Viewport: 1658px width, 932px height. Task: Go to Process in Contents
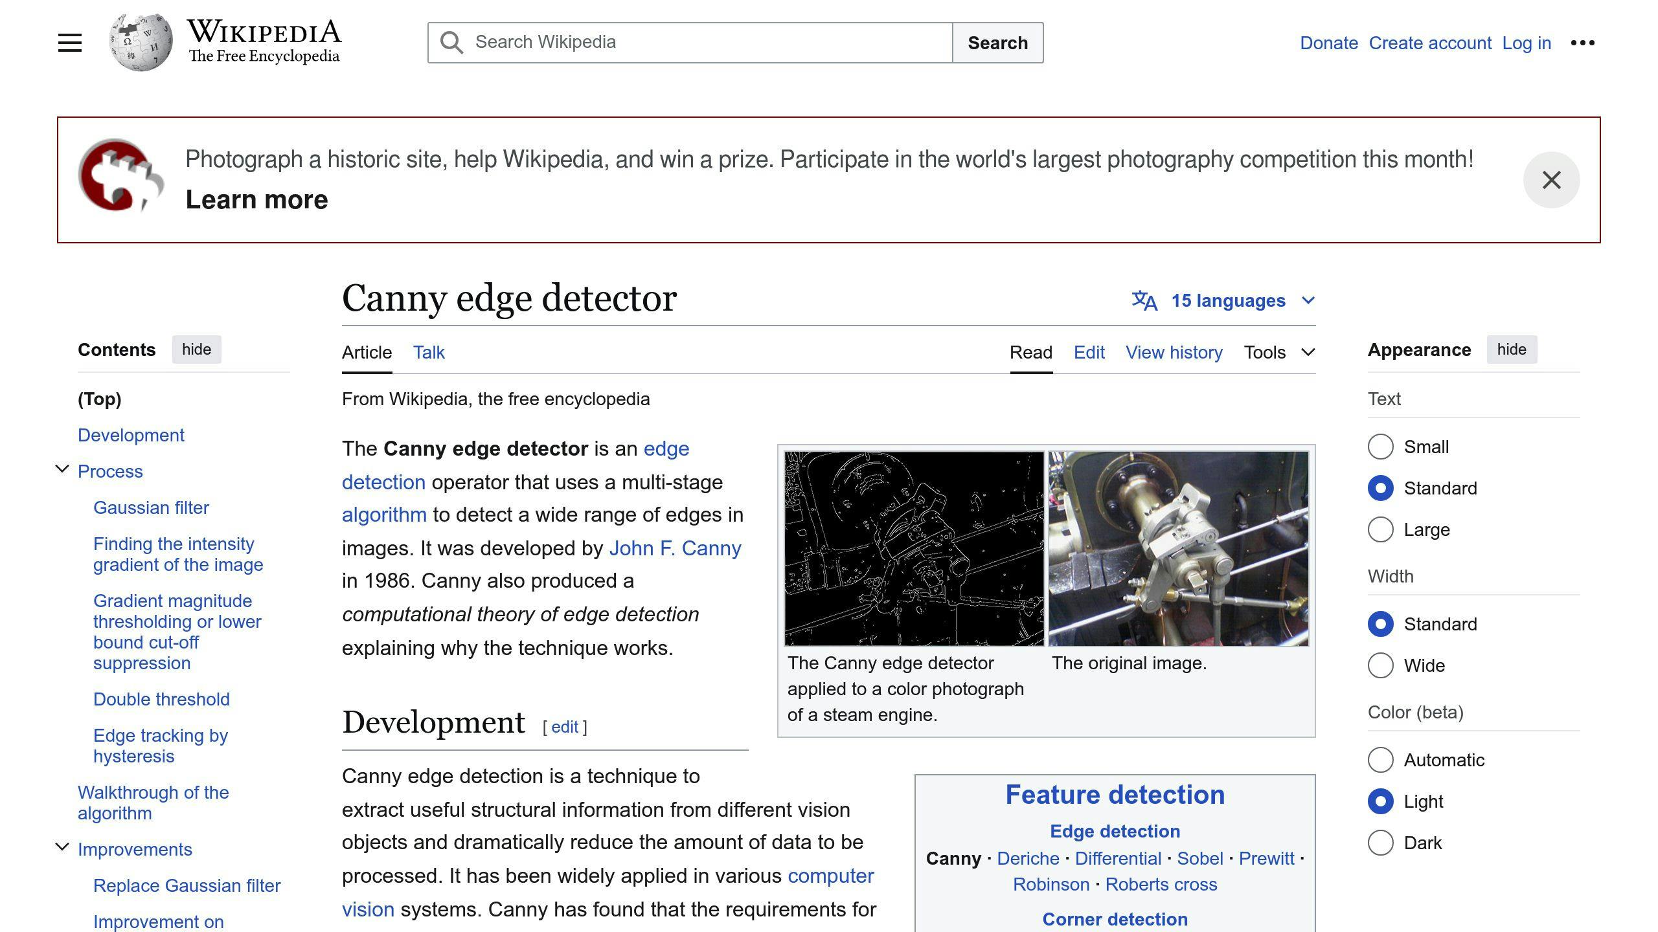coord(110,471)
